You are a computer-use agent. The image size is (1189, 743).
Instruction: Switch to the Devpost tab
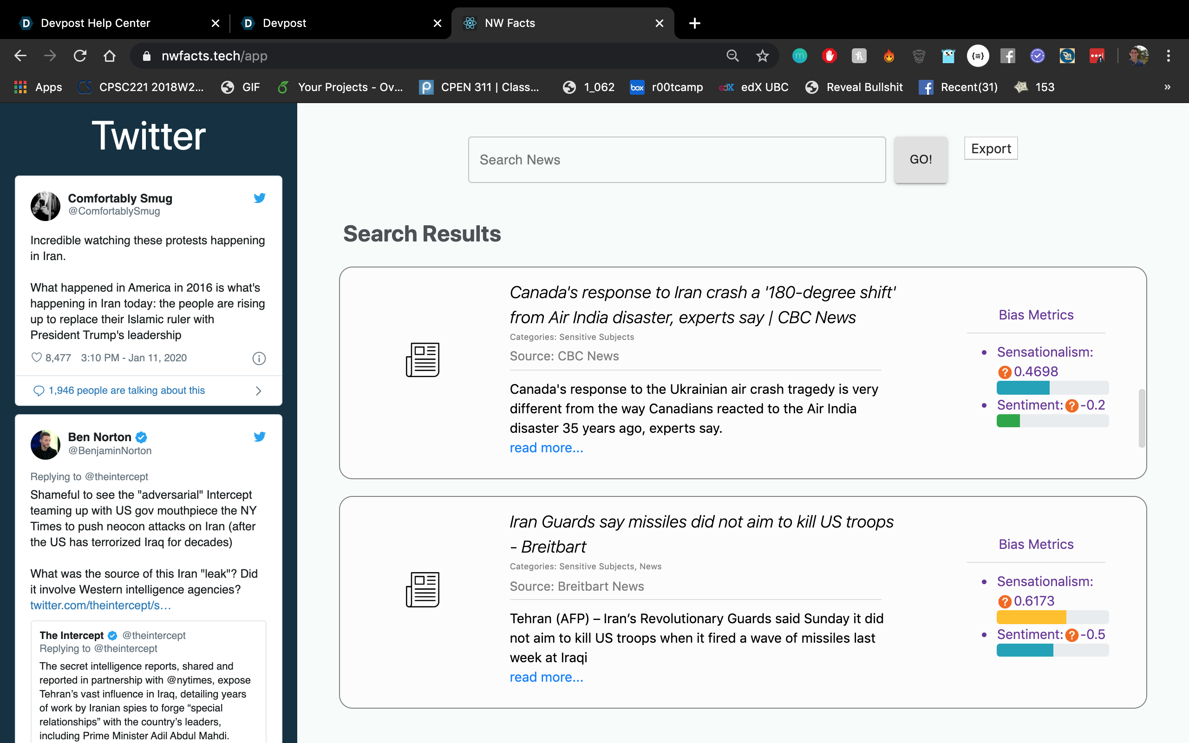284,23
